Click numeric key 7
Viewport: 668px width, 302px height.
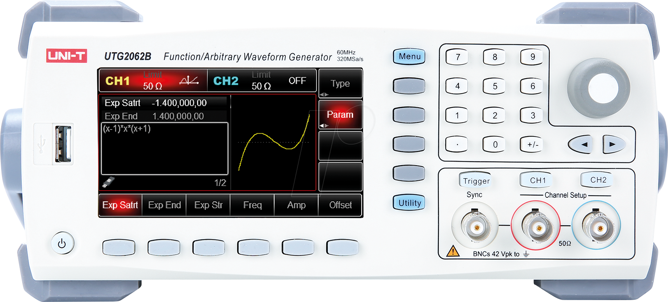(457, 57)
